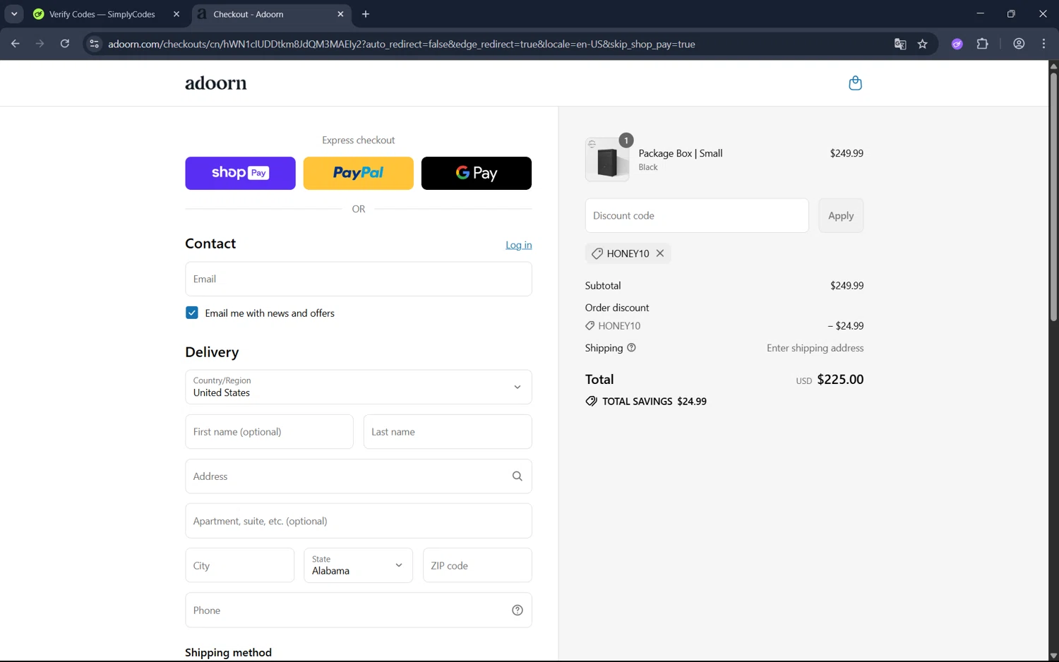This screenshot has width=1059, height=662.
Task: Show phone number help question icon
Action: point(517,610)
